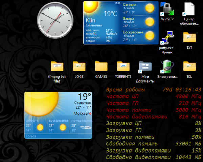The width and height of the screenshot is (203, 162).
Task: Click Завтра forecast row in Klin gadget
Action: pyautogui.click(x=139, y=22)
